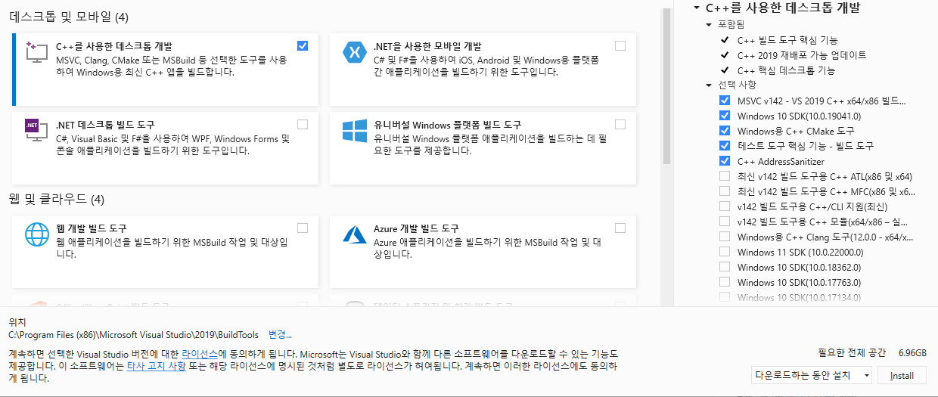
Task: Uncheck the C++ AddressSanitizer option
Action: point(725,161)
